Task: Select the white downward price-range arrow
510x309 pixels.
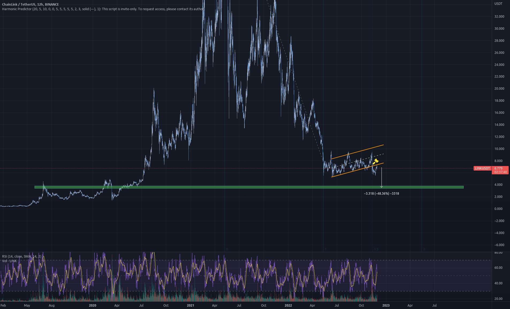Action: pyautogui.click(x=381, y=178)
